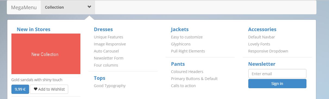This screenshot has width=329, height=99.
Task: Click Pull Right Elements link
Action: click(x=188, y=51)
